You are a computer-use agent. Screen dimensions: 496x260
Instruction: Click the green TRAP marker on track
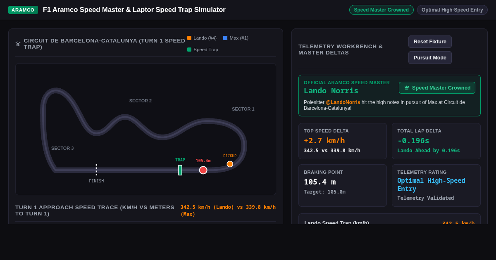click(180, 170)
